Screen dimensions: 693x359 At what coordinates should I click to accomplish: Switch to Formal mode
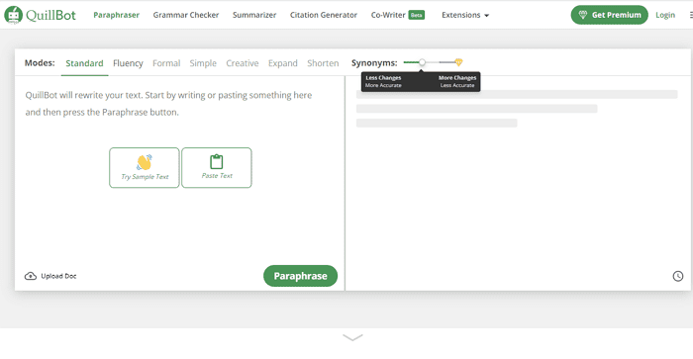[x=166, y=63]
